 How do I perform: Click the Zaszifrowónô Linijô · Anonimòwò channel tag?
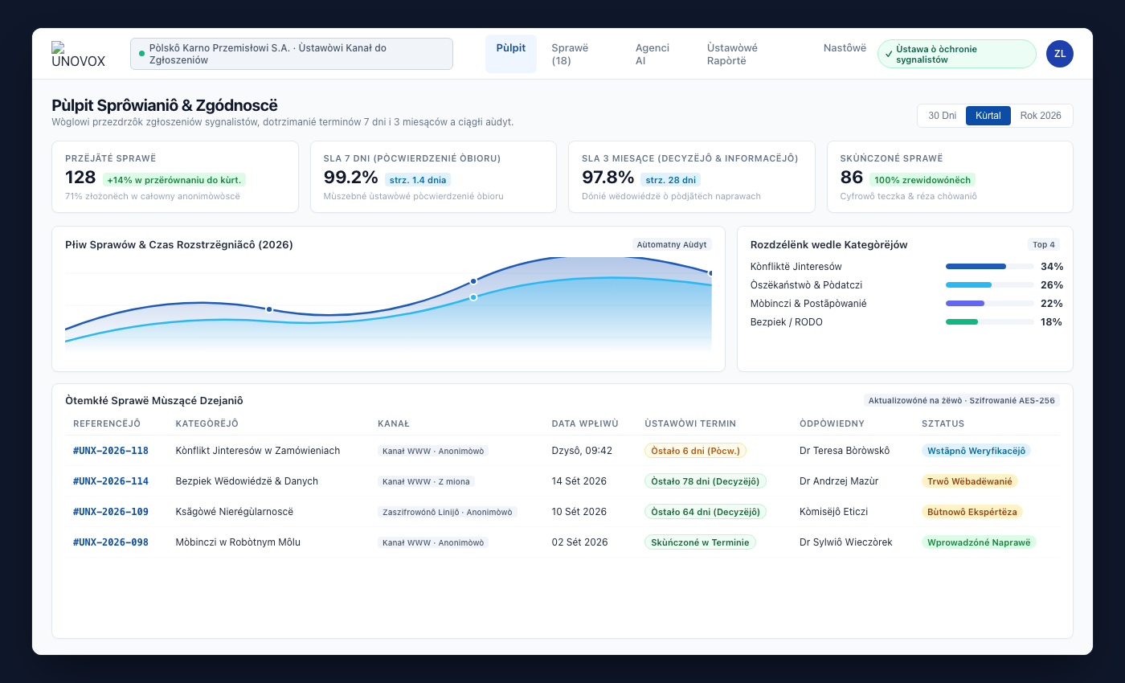(x=448, y=512)
